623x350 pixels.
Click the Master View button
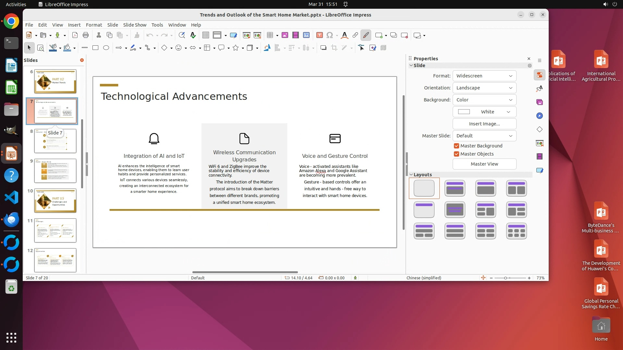click(484, 164)
